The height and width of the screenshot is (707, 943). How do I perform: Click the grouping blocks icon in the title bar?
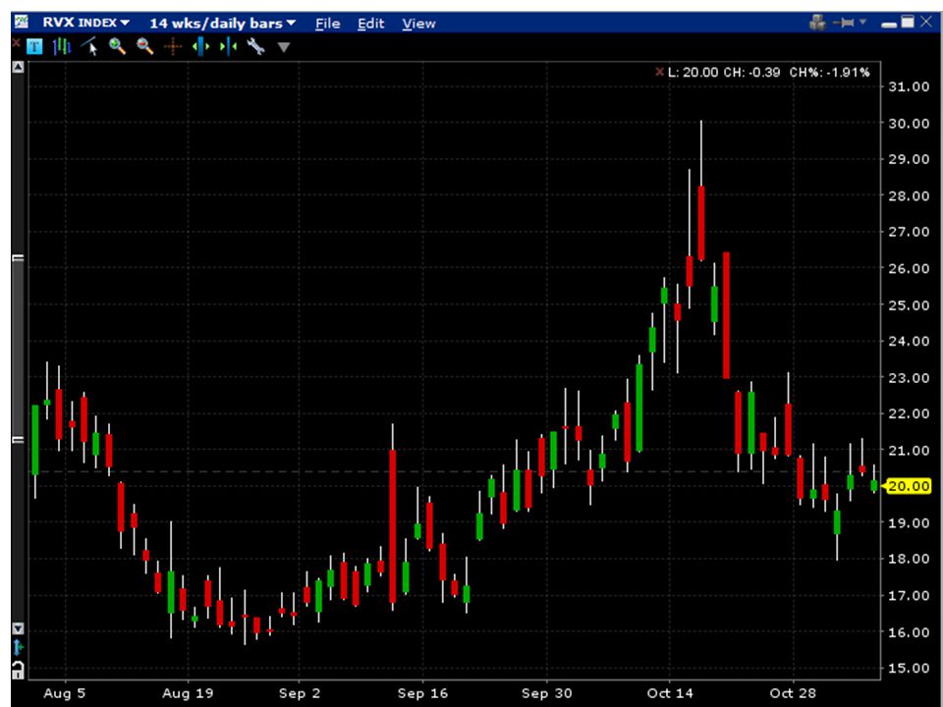pos(817,23)
